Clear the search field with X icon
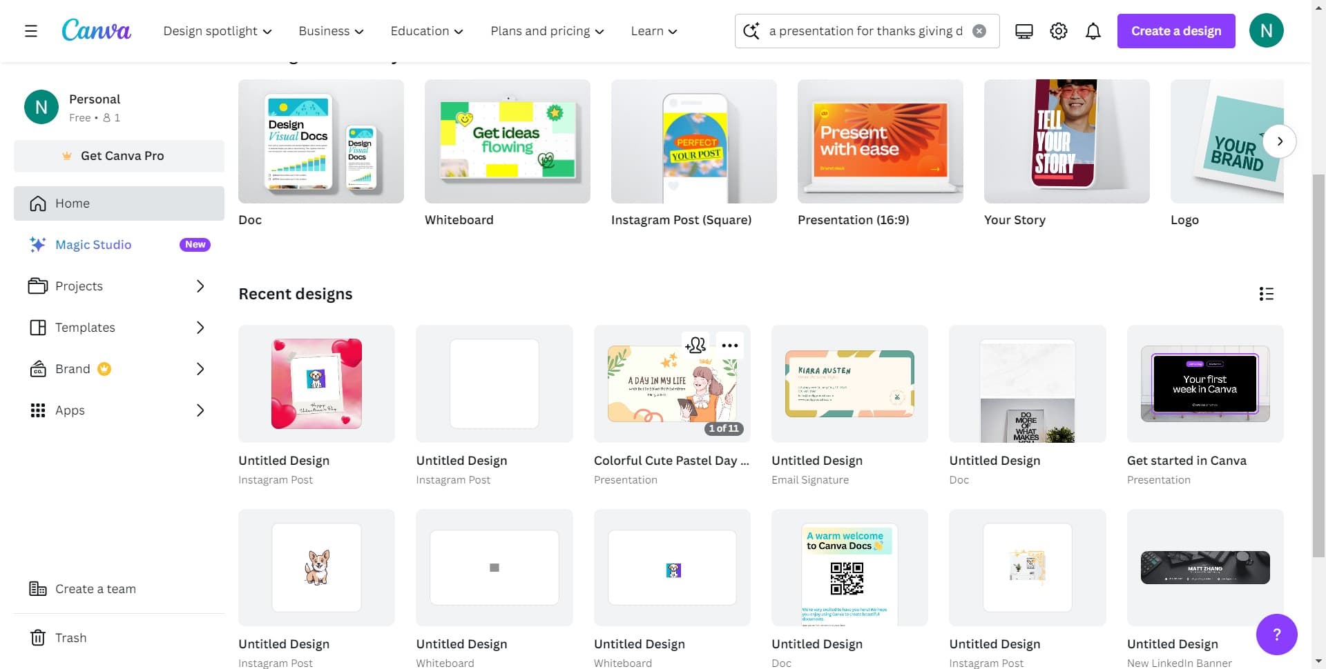The width and height of the screenshot is (1326, 669). (979, 31)
